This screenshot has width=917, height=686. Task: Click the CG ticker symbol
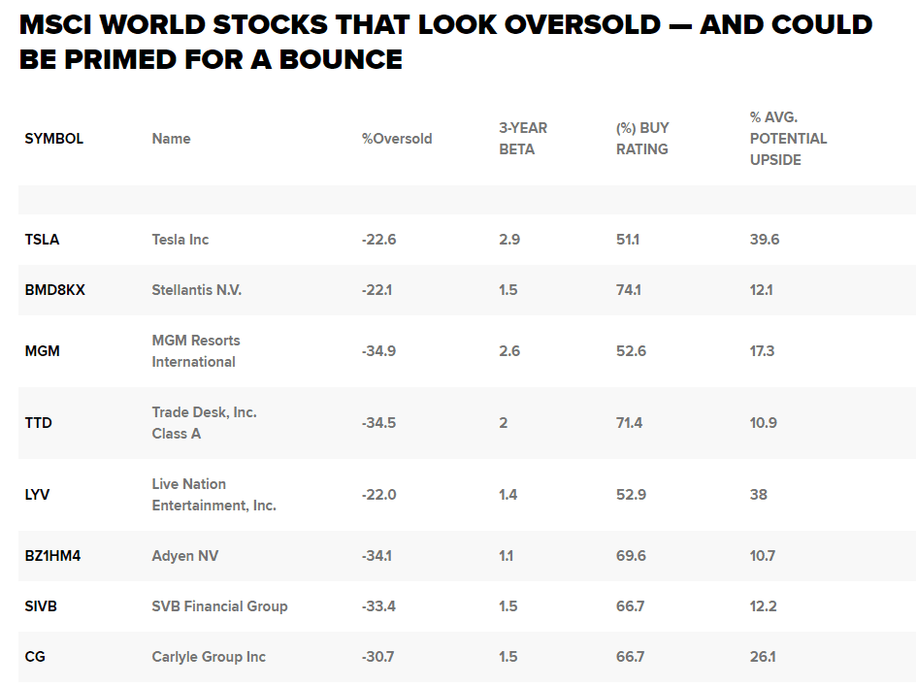click(35, 657)
